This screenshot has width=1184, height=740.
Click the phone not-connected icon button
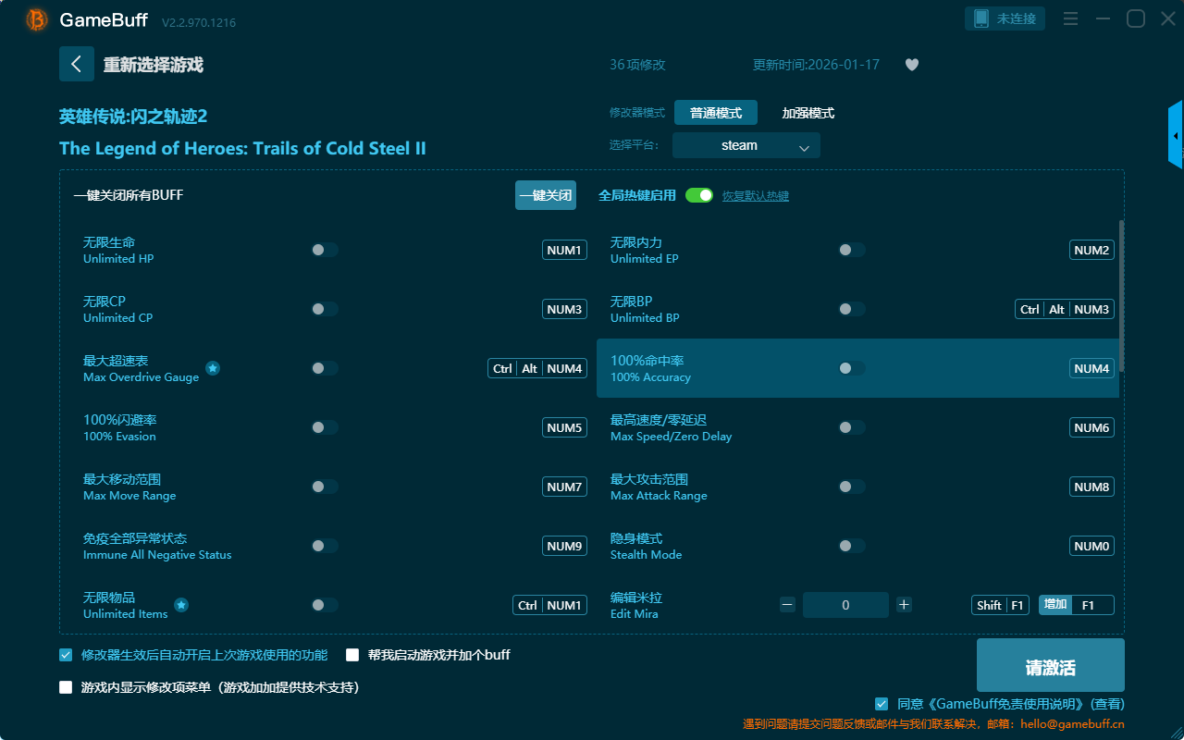coord(1005,18)
